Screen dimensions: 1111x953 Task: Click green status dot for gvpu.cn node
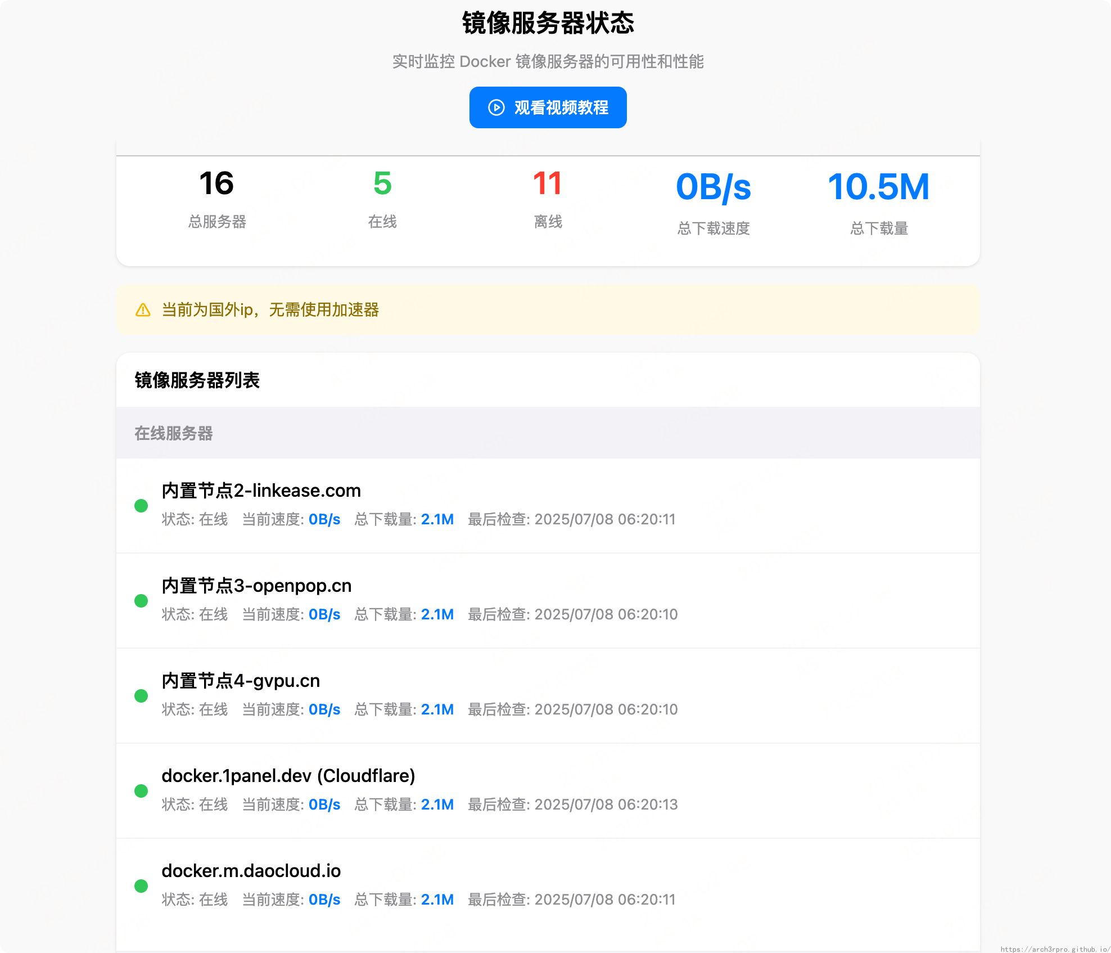(x=141, y=696)
